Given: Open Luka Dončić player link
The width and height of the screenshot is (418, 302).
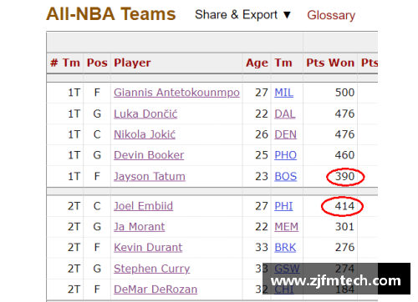Looking at the screenshot, I should click(x=145, y=113).
